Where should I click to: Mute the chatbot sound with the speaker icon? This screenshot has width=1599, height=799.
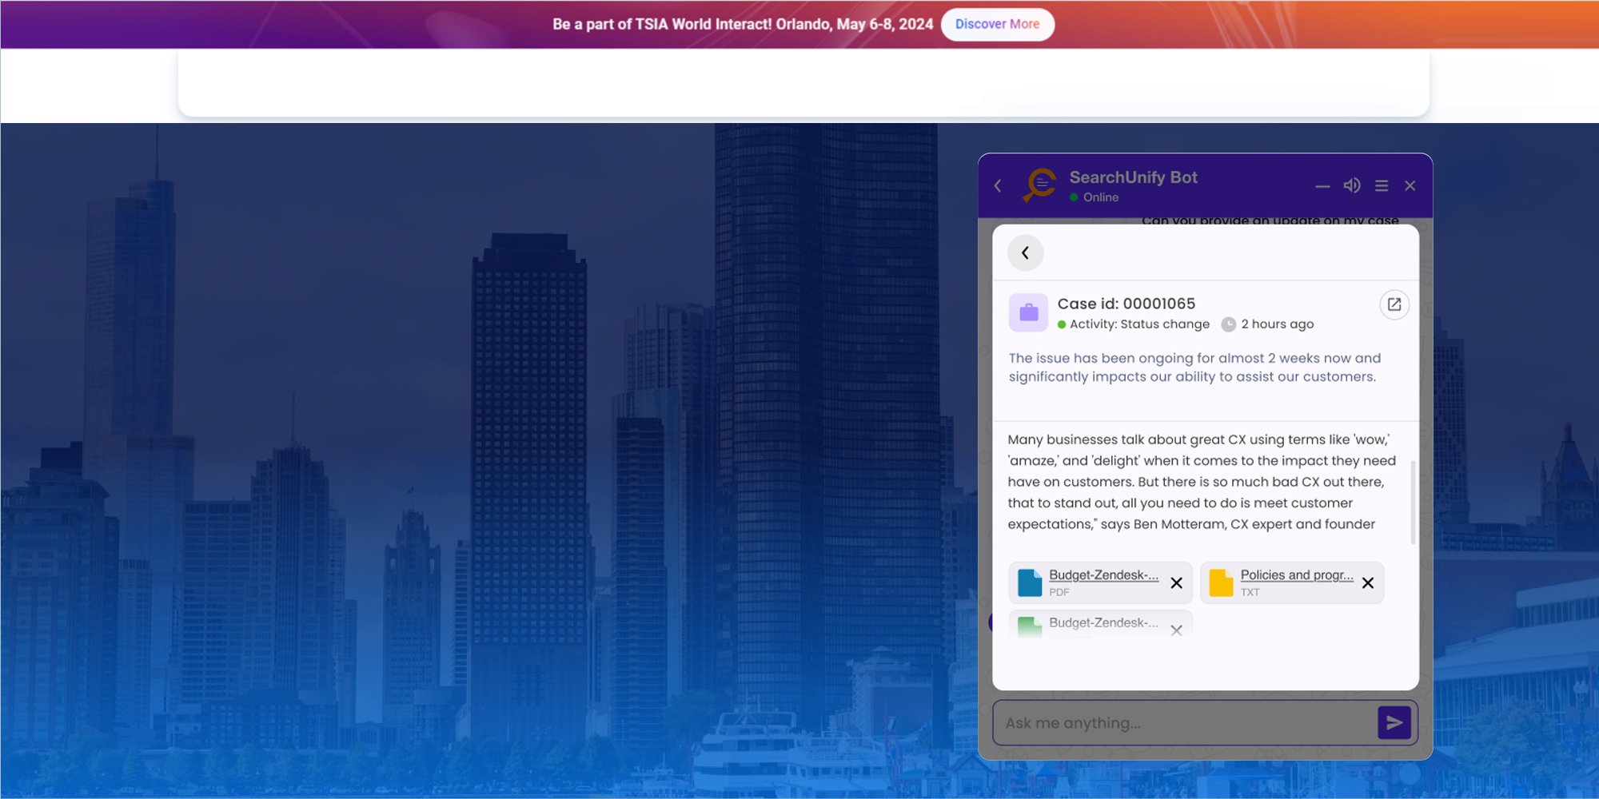point(1352,185)
